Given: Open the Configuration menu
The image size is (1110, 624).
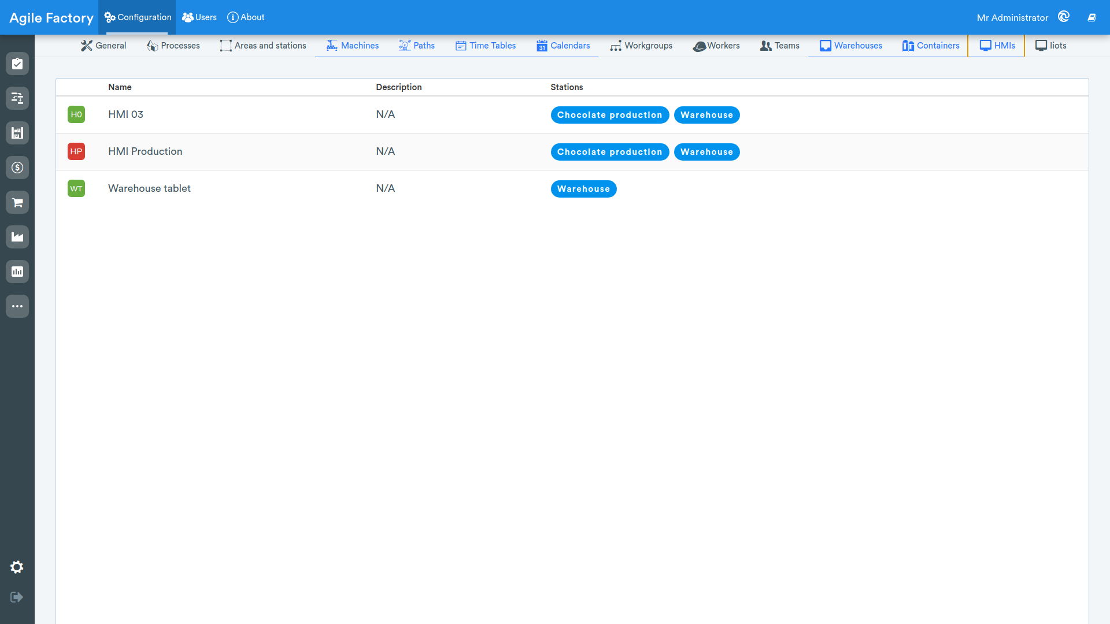Looking at the screenshot, I should 138,17.
